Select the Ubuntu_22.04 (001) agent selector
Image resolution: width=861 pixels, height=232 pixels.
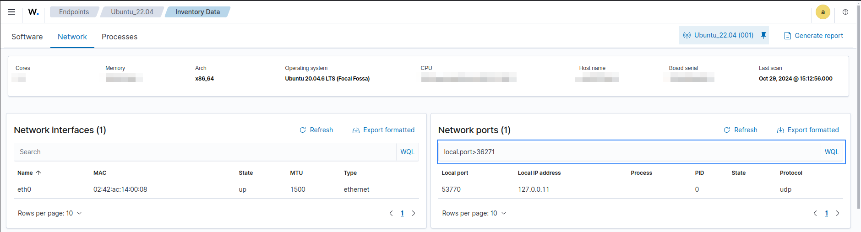coord(719,35)
